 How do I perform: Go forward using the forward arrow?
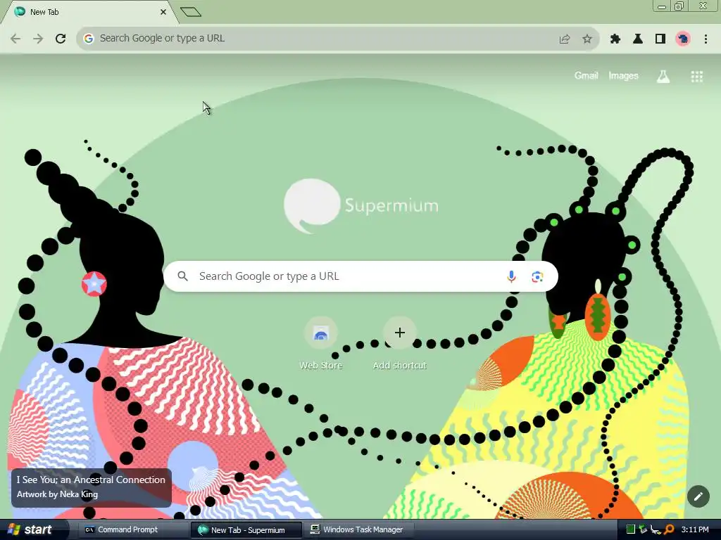click(38, 39)
